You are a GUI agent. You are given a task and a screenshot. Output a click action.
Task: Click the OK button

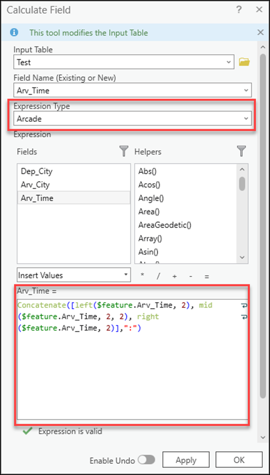tap(239, 460)
